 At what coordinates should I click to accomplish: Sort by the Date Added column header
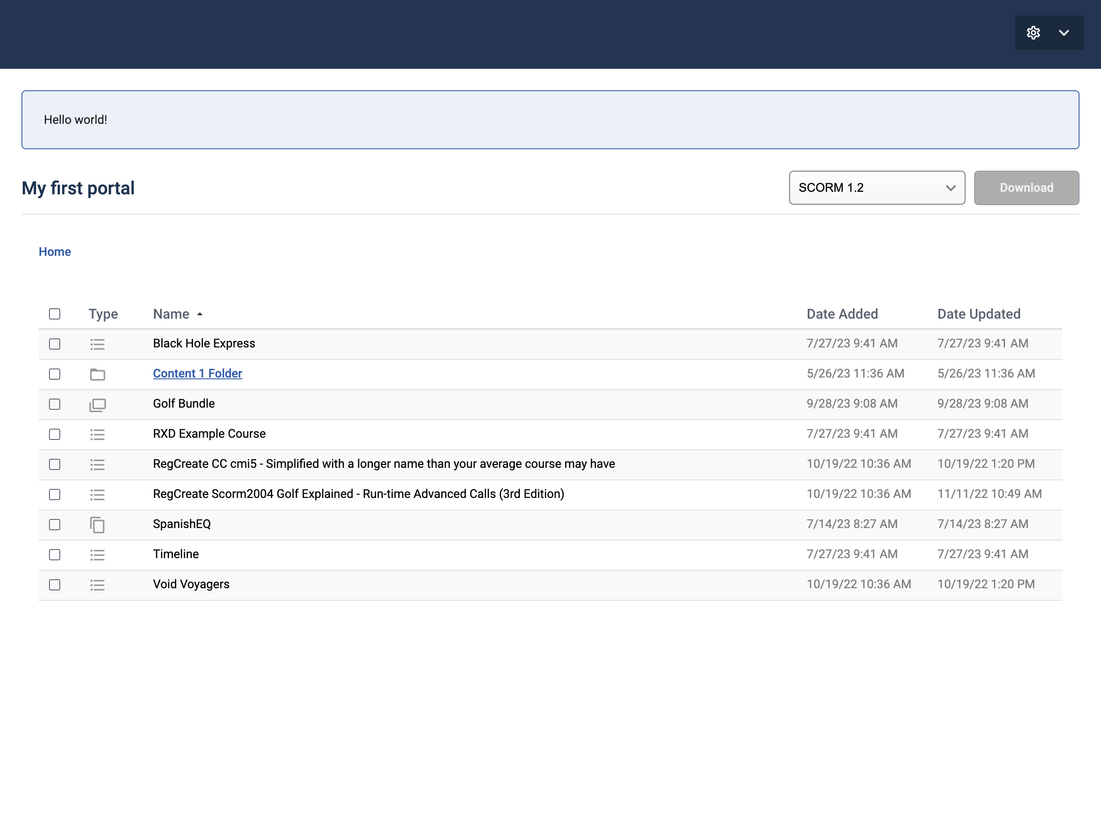pos(842,314)
